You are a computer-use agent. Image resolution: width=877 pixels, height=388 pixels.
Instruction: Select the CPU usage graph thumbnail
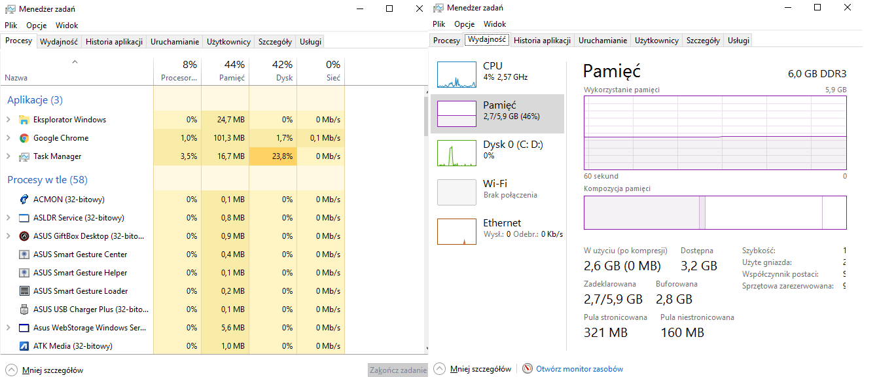456,75
